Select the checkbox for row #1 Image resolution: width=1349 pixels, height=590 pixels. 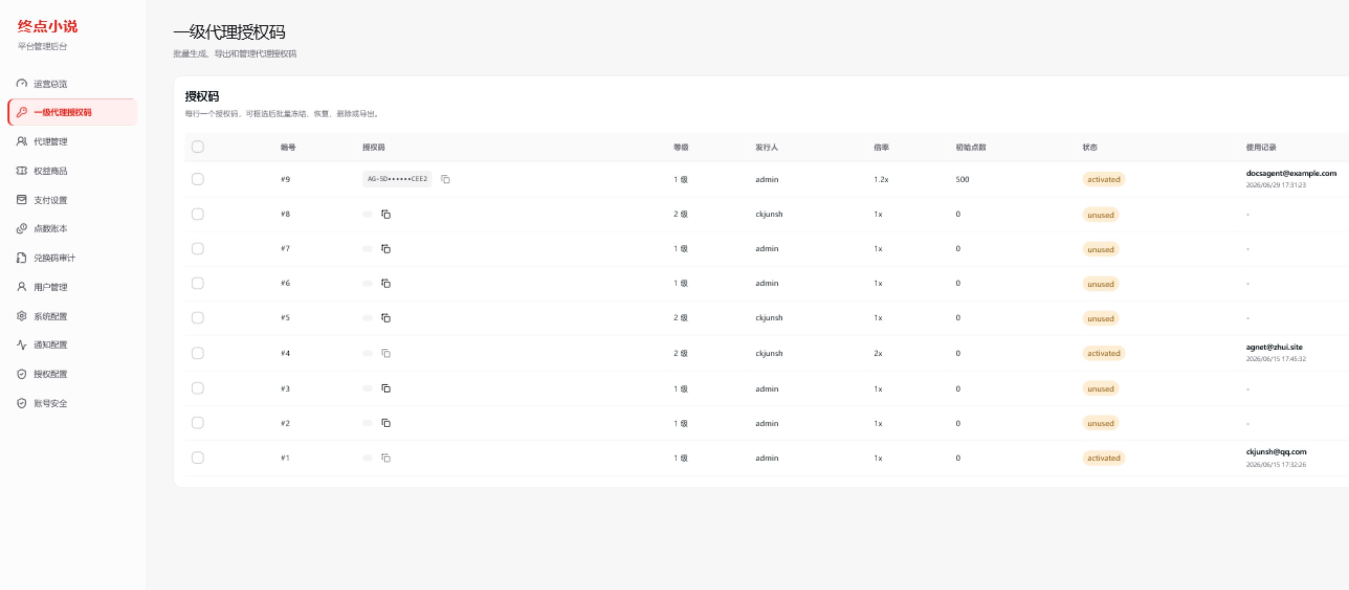tap(197, 458)
